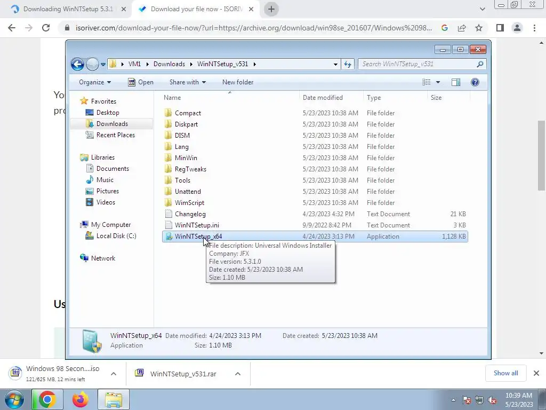Bookmark this page with star icon
The height and width of the screenshot is (410, 546).
(479, 28)
